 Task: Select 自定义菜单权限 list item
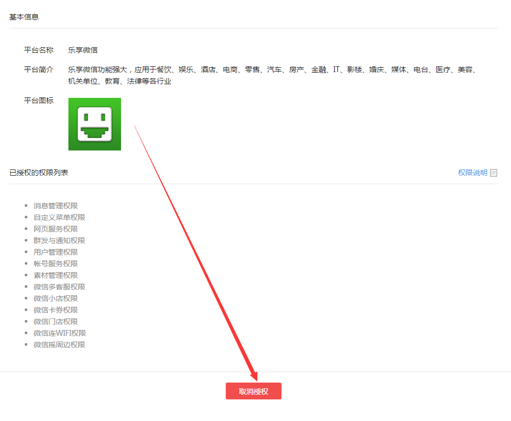[x=59, y=217]
